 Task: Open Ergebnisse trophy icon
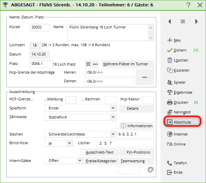click(x=169, y=92)
